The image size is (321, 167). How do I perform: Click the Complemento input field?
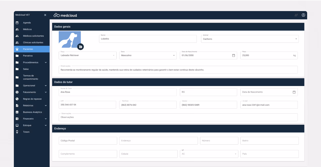pos(88,154)
